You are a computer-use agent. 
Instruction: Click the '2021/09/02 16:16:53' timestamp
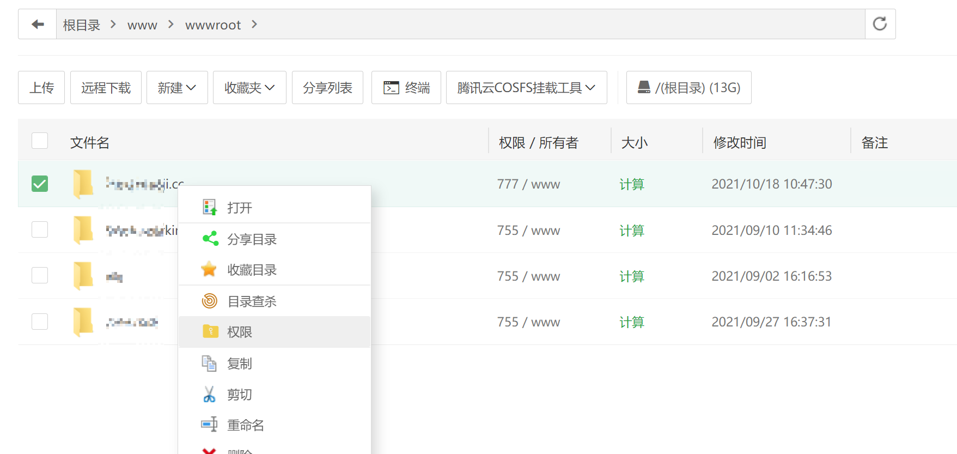pos(772,276)
